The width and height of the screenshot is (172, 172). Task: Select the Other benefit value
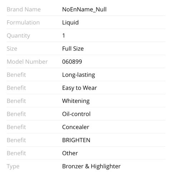pos(70,153)
